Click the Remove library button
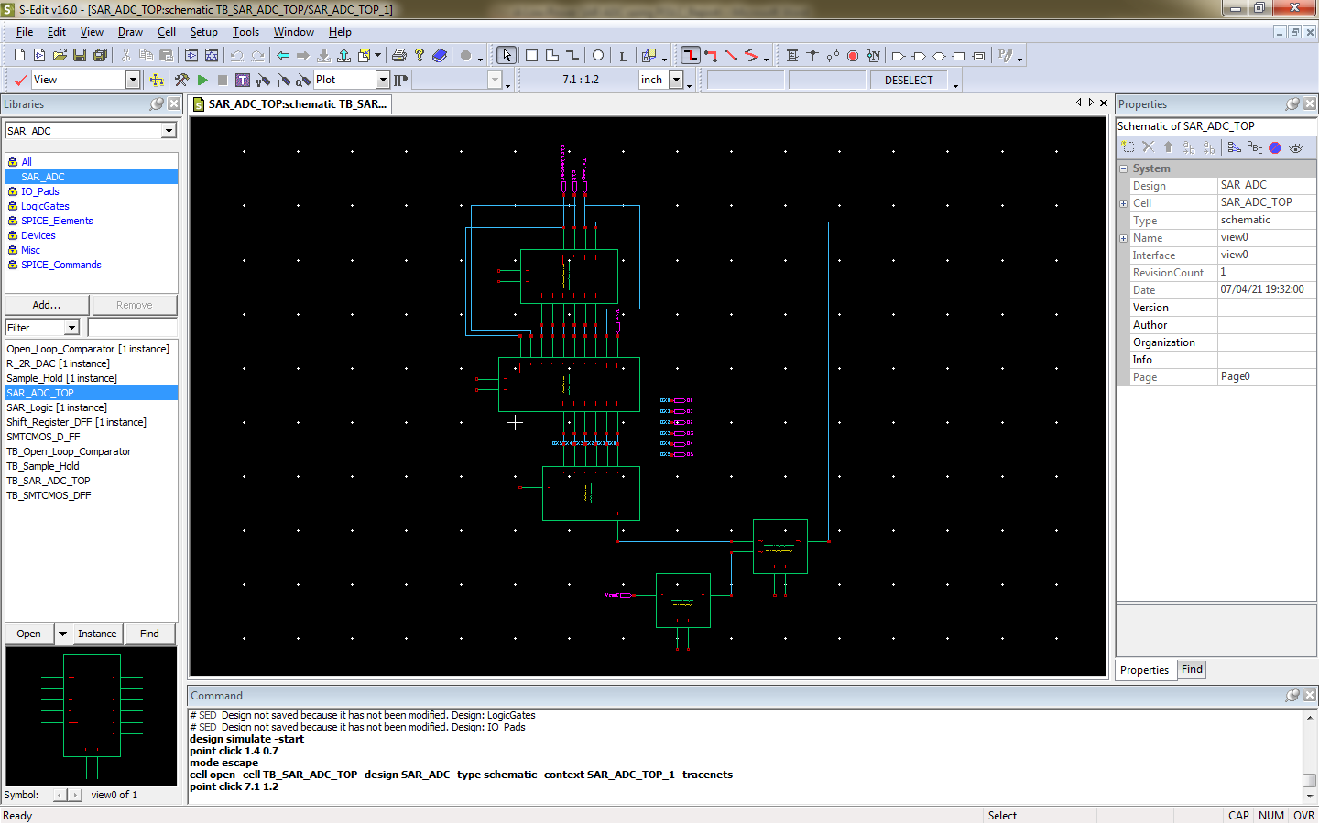This screenshot has width=1319, height=824. tap(134, 305)
